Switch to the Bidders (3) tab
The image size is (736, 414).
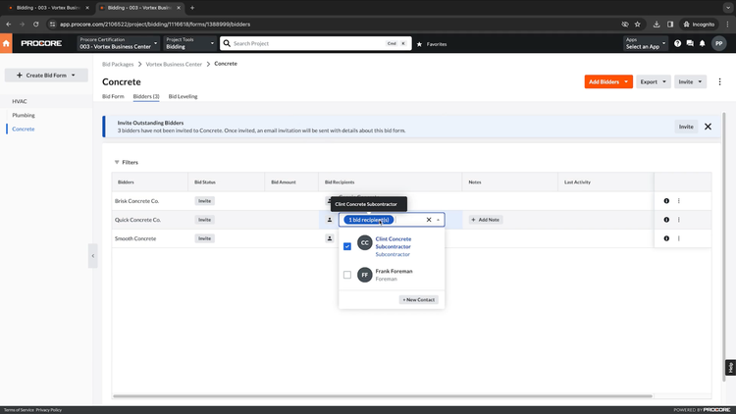point(146,97)
